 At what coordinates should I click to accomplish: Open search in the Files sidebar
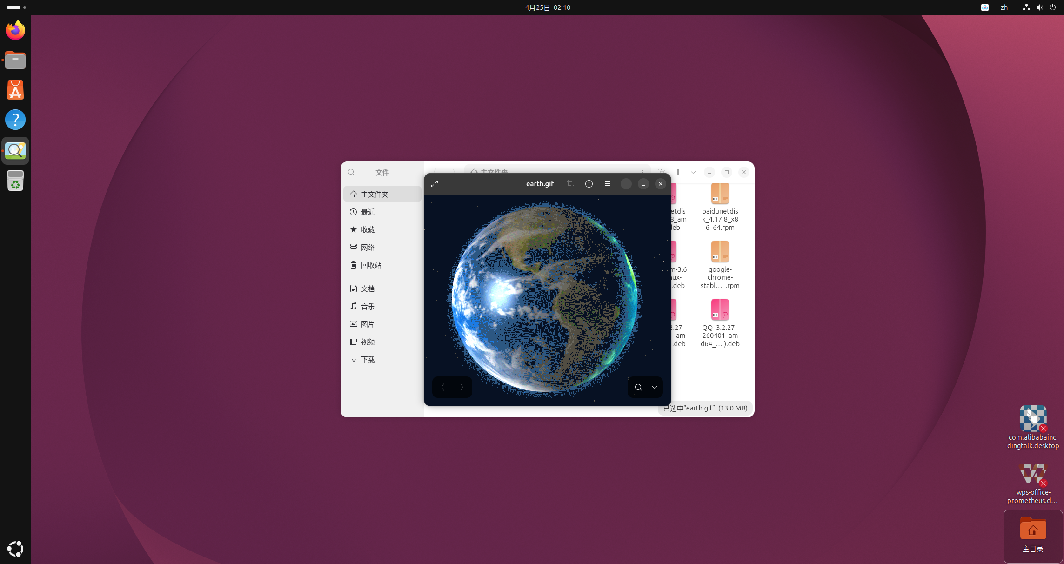(351, 172)
